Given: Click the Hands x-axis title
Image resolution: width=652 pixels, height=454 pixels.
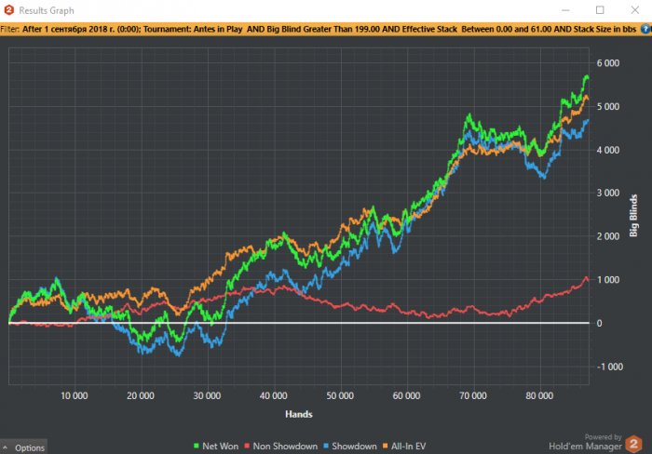Looking at the screenshot, I should (x=299, y=413).
